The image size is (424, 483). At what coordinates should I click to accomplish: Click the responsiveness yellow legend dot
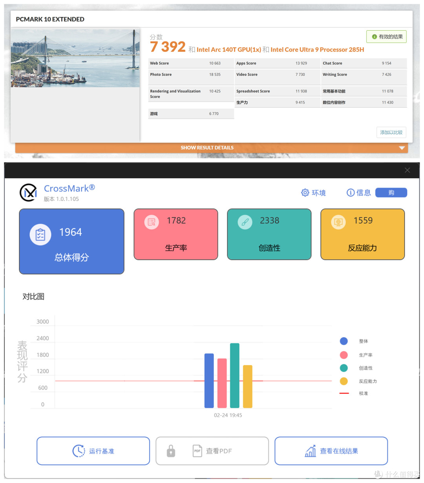tap(344, 381)
